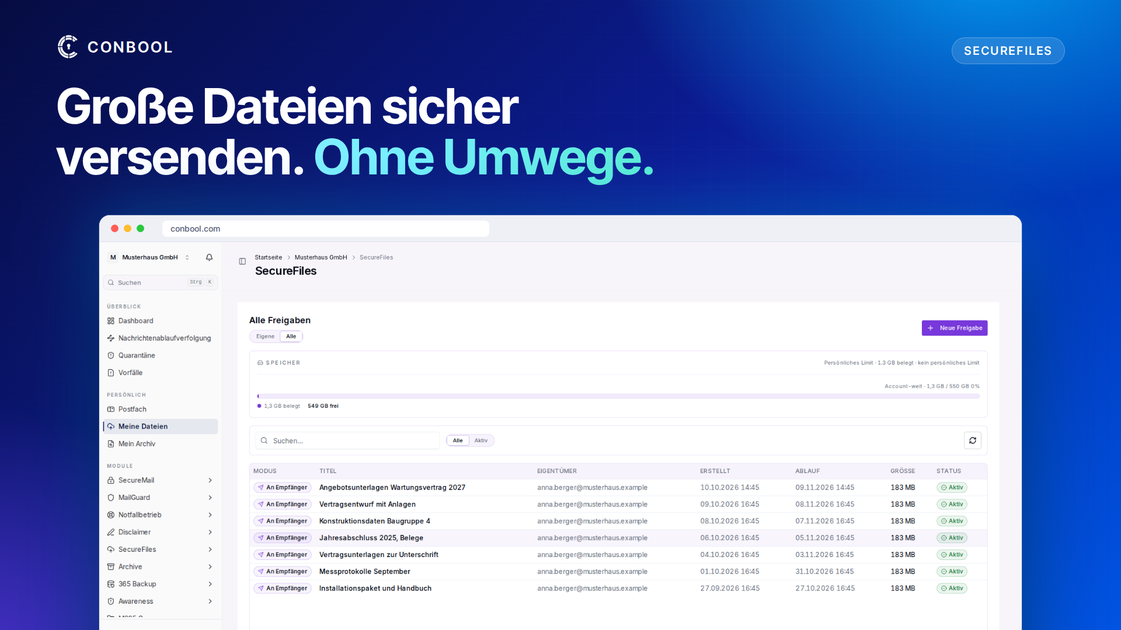Click the SecureMail lock icon
Image resolution: width=1121 pixels, height=630 pixels.
point(111,481)
